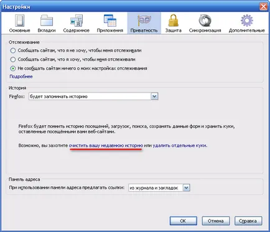Image resolution: width=270 pixels, height=232 pixels.
Task: Click the Отмена button
Action: coord(216,221)
